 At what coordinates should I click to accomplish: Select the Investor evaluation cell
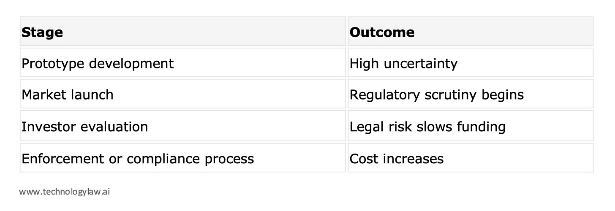(183, 126)
